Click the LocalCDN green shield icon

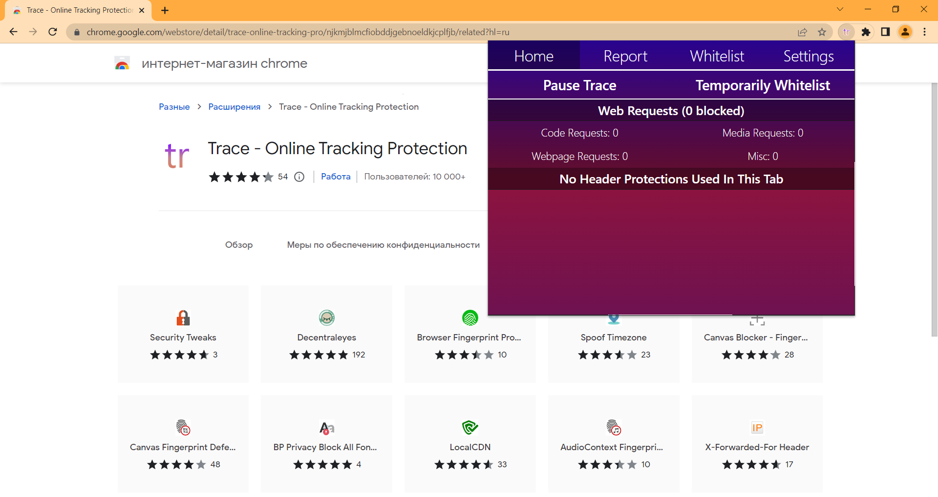(x=470, y=427)
